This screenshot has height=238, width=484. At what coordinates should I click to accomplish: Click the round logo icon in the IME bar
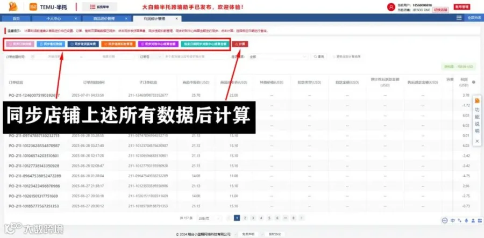(445, 220)
